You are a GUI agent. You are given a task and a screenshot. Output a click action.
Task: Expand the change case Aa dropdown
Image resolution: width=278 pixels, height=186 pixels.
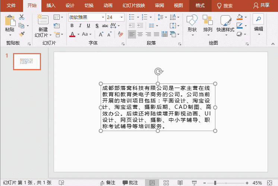click(91, 34)
